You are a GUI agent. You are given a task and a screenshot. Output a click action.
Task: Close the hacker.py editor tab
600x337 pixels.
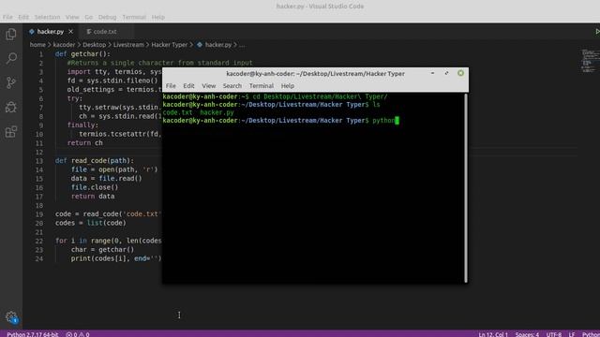[71, 32]
